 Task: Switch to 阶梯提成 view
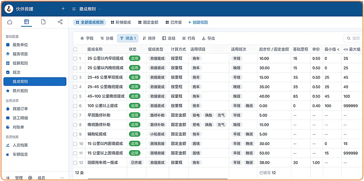tap(121, 22)
